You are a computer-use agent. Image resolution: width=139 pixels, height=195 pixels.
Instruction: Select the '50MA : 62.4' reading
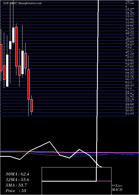[x=18, y=174]
